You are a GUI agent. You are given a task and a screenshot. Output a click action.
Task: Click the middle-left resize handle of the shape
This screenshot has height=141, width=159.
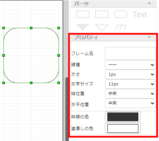pos(3,55)
